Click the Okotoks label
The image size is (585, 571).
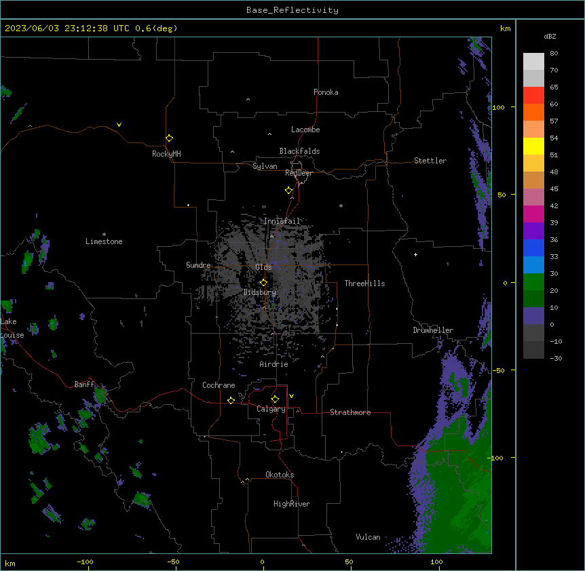coord(280,475)
